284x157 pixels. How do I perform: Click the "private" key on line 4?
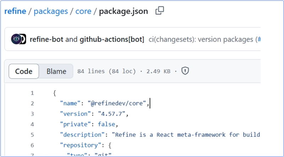click(x=76, y=124)
